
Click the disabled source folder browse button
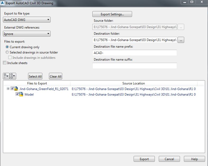click(x=181, y=27)
